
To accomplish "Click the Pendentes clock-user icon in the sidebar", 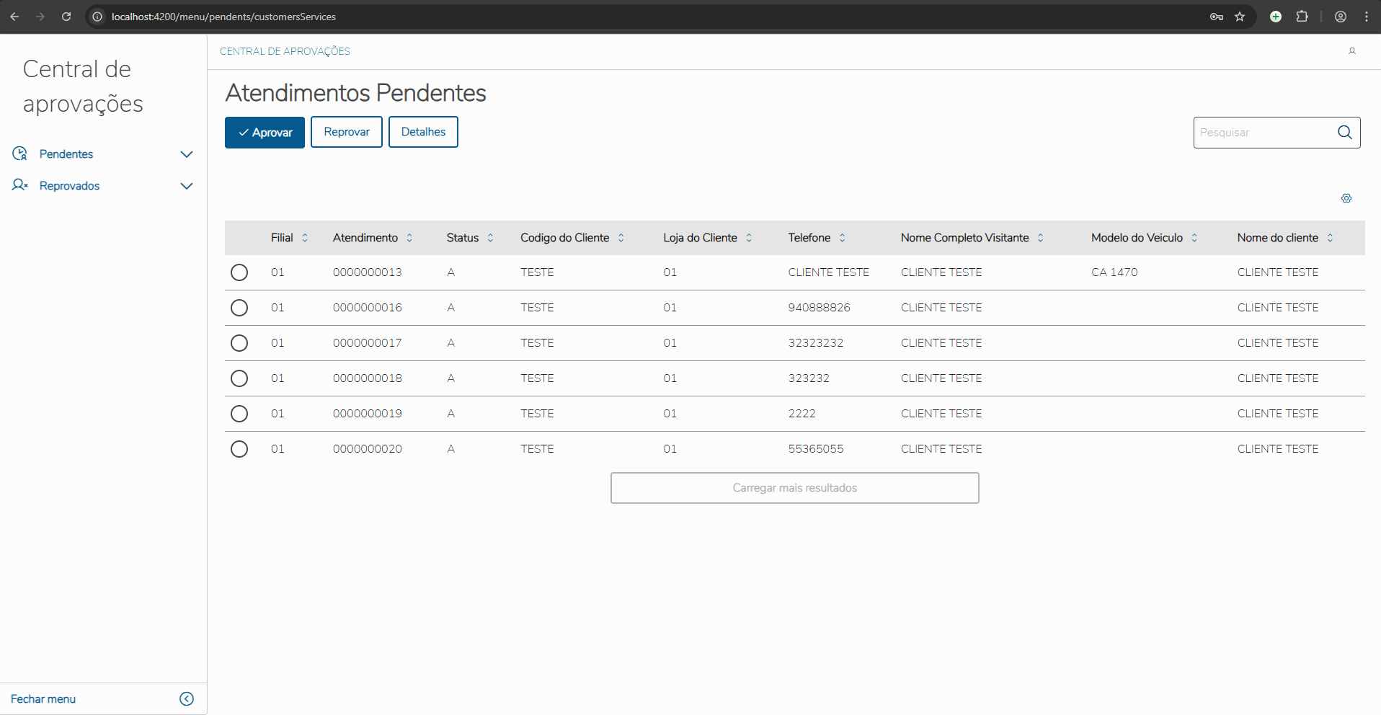I will click(19, 154).
